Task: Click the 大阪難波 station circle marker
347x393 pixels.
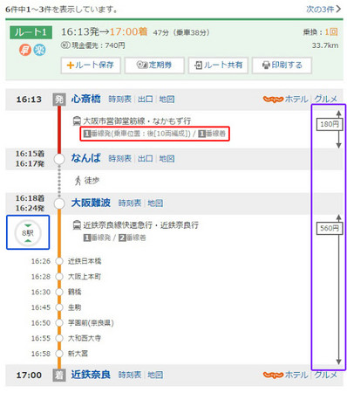Action: pos(59,203)
